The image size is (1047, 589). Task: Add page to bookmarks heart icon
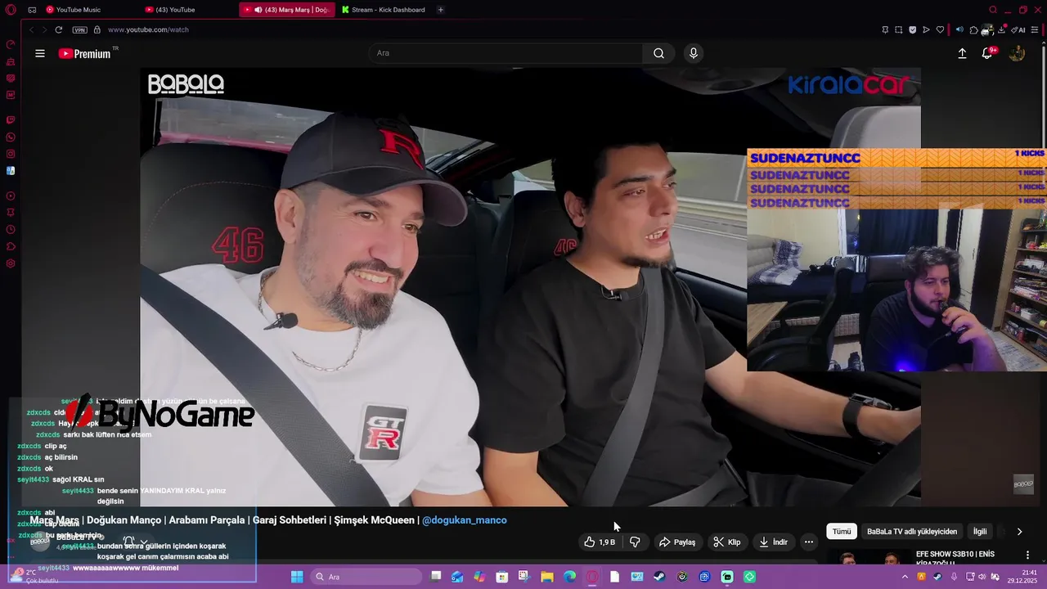[941, 29]
